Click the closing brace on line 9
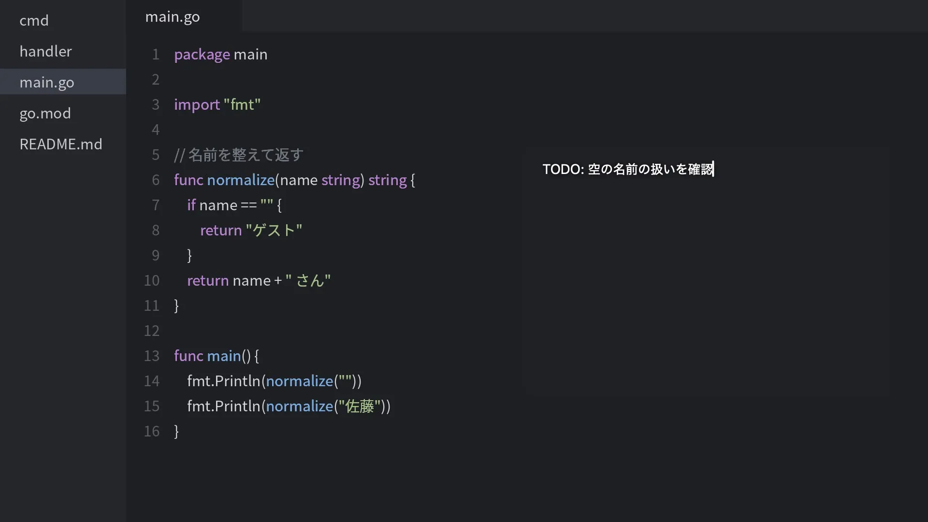 point(189,255)
